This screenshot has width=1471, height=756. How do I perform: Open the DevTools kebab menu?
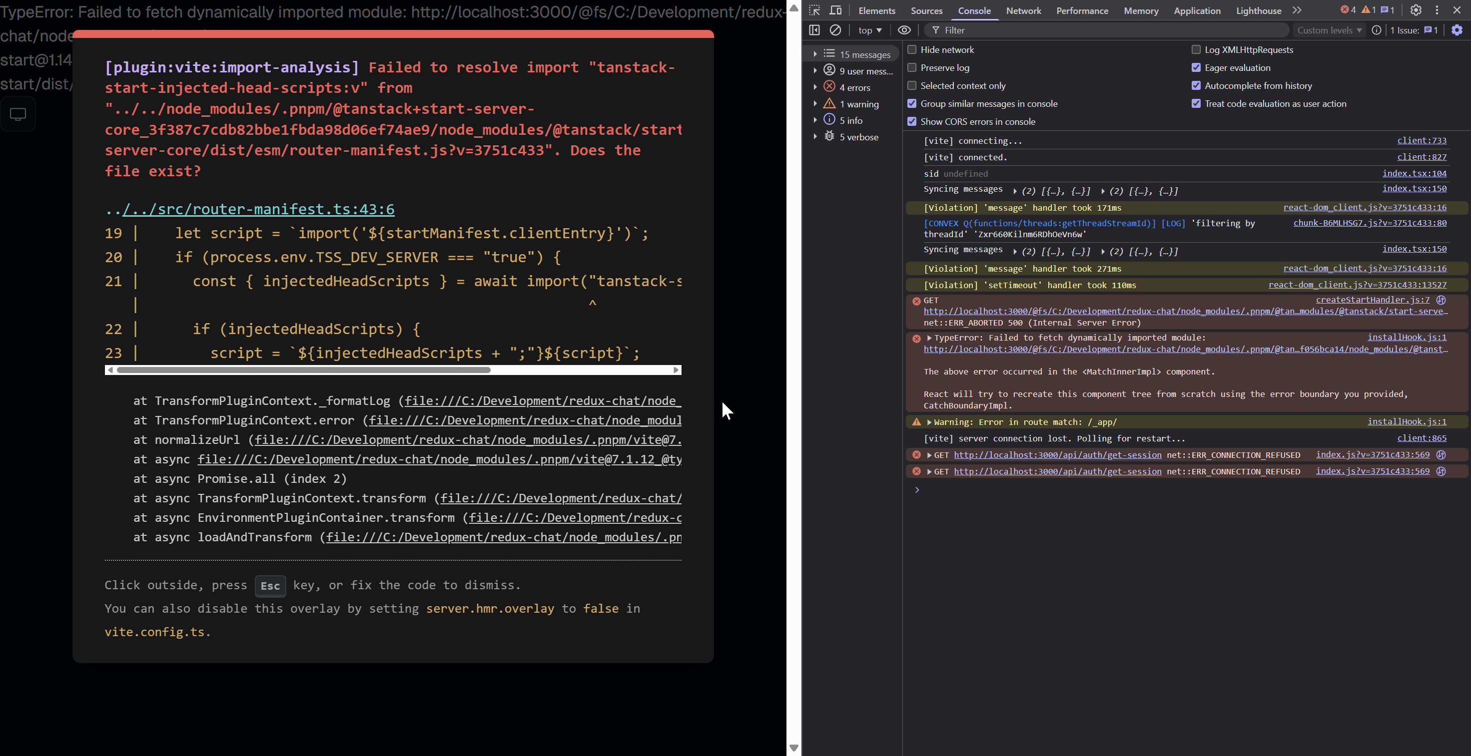tap(1437, 10)
